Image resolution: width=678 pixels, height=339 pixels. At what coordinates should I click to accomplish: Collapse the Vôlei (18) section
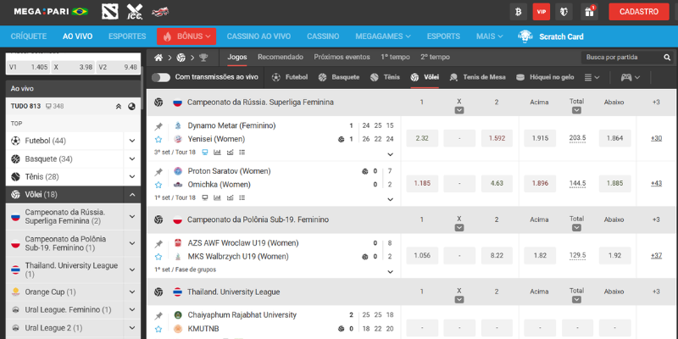tap(132, 195)
